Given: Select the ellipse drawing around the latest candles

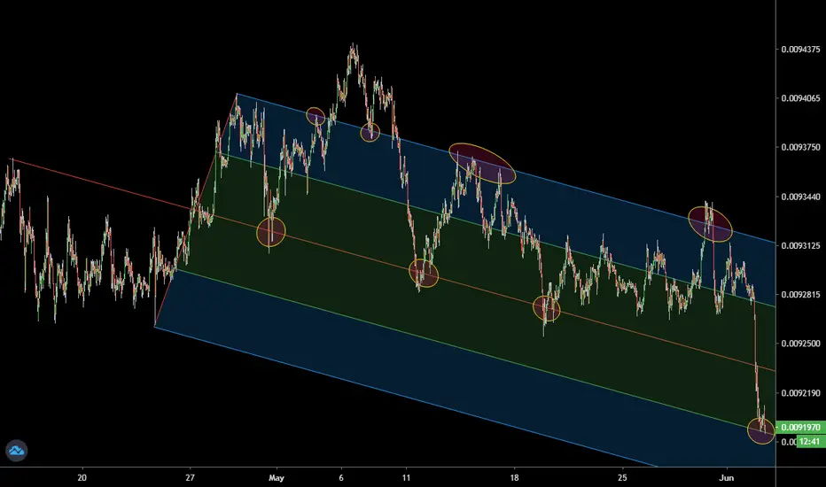Looking at the screenshot, I should [x=761, y=430].
